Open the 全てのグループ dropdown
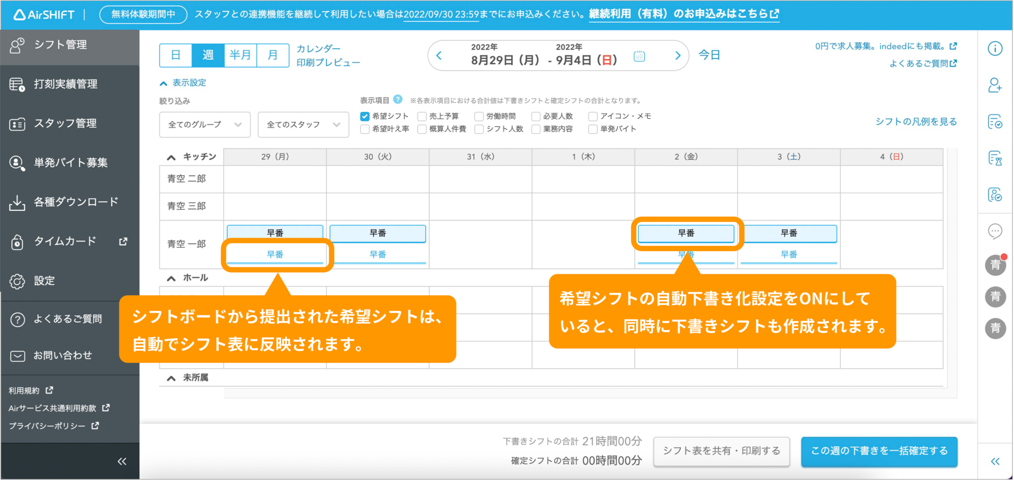 (x=205, y=125)
